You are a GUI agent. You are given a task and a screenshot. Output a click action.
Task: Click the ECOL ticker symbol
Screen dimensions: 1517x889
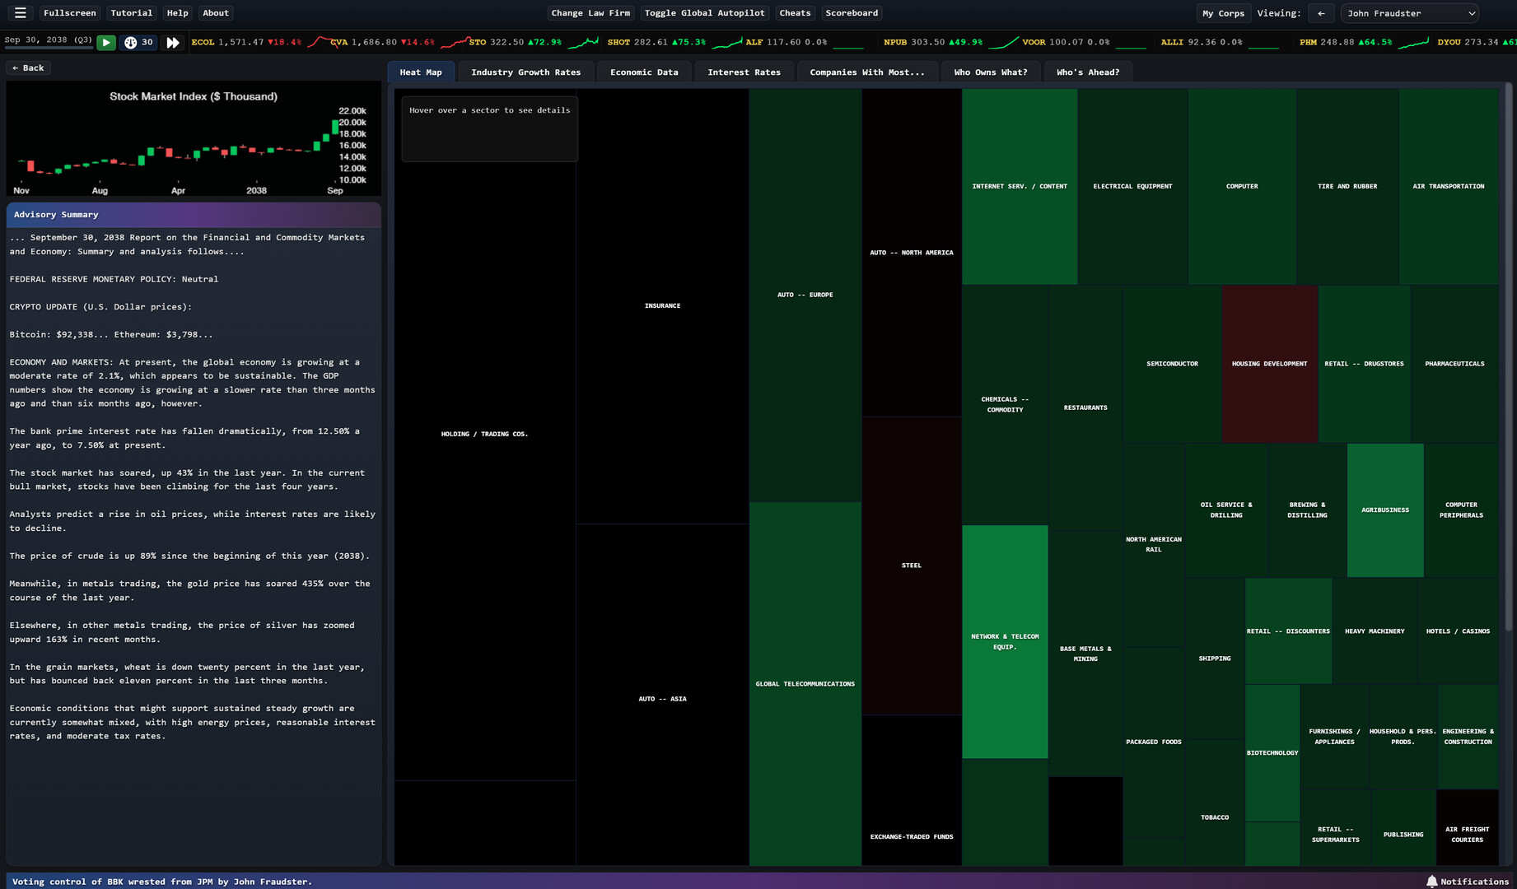point(203,42)
